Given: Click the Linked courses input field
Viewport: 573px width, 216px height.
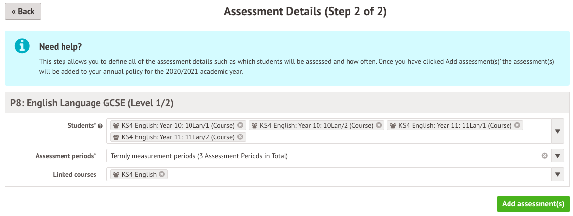Looking at the screenshot, I should coord(345,174).
